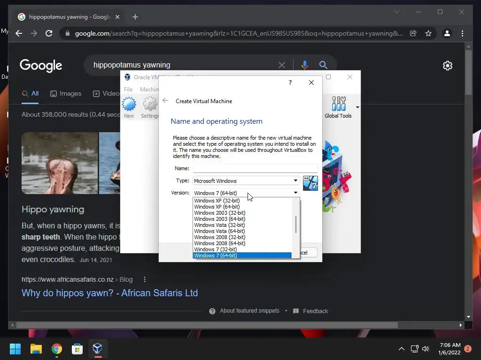Choose Windows 2003 (64-bit) version
Screen dimensions: 481x360
click(242, 219)
